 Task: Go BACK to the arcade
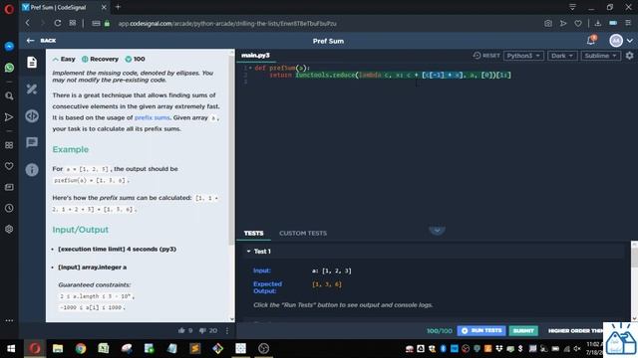point(41,41)
